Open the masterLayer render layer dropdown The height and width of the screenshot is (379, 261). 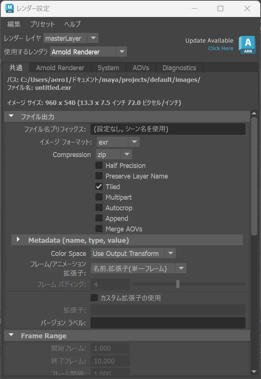tap(71, 38)
